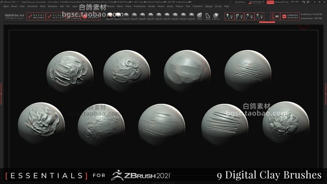
Task: Open the Draw menu
Action: tap(43, 6)
